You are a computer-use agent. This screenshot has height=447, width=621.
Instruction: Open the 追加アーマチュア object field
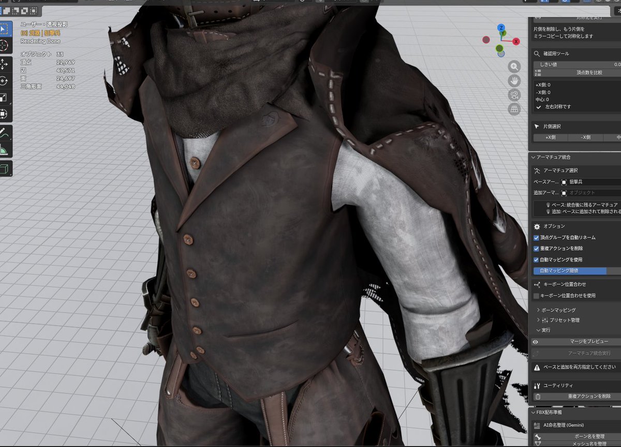(x=590, y=193)
